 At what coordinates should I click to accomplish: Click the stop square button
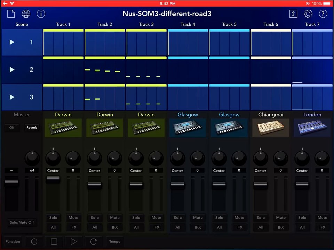click(x=54, y=242)
